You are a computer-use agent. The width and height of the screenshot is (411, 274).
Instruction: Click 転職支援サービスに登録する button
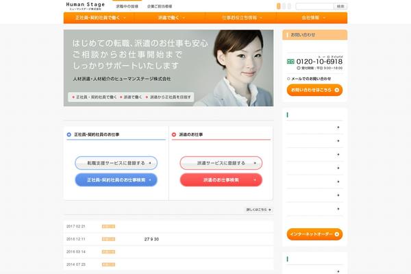click(116, 163)
